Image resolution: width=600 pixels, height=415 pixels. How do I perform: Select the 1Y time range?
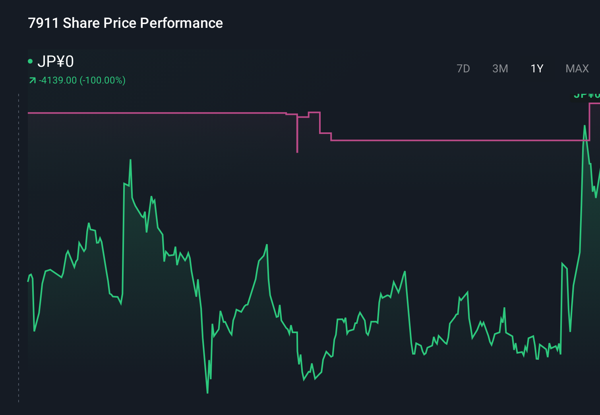[536, 68]
